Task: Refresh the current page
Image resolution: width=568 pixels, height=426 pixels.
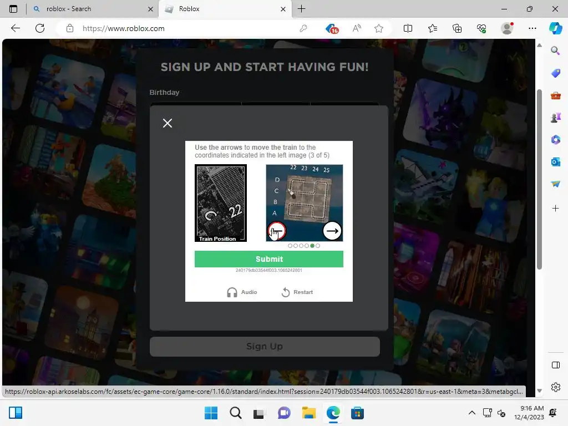Action: 40,28
